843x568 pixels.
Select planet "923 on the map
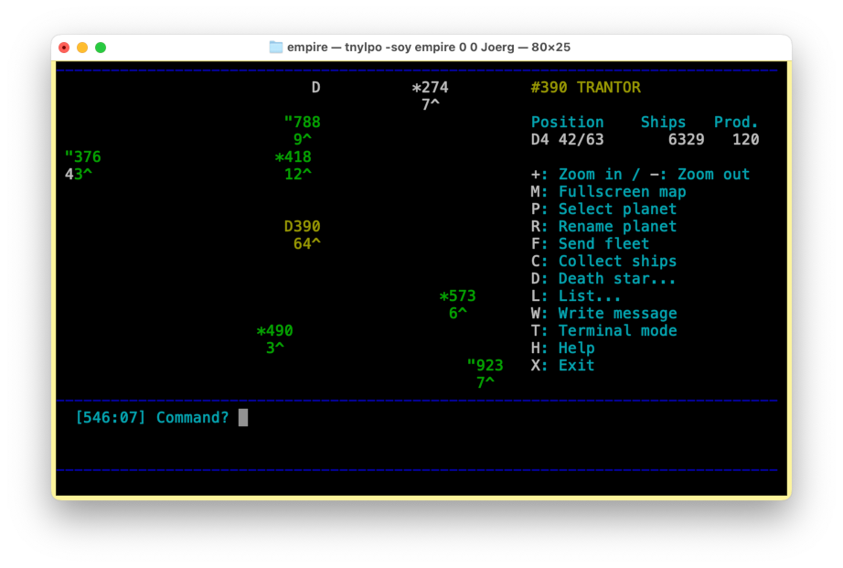(485, 365)
